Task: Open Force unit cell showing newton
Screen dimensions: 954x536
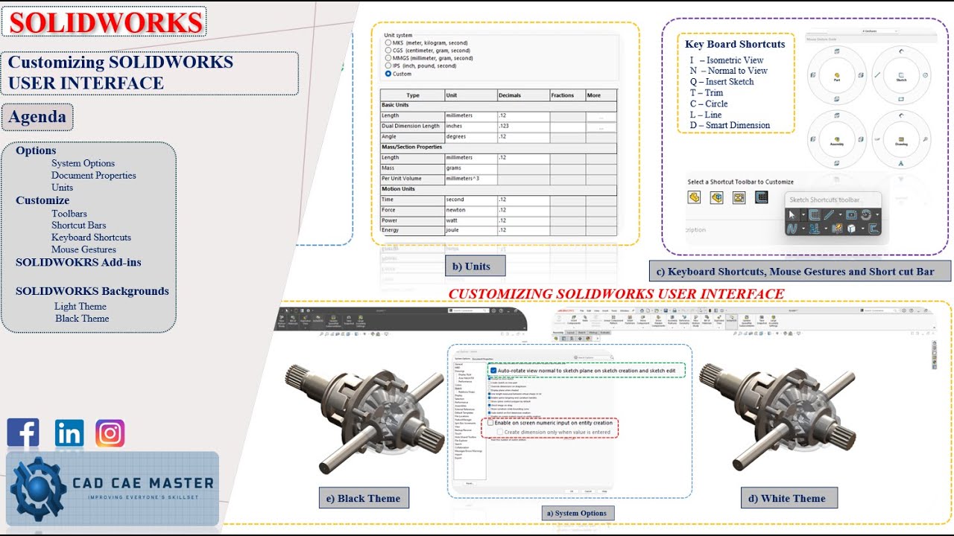Action: [470, 210]
